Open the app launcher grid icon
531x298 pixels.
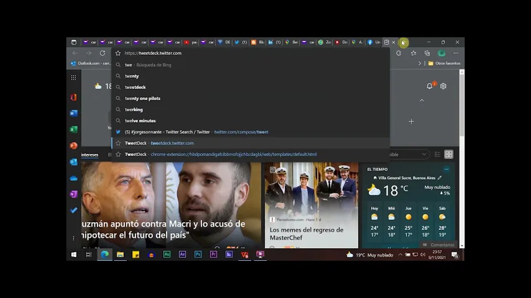(73, 77)
